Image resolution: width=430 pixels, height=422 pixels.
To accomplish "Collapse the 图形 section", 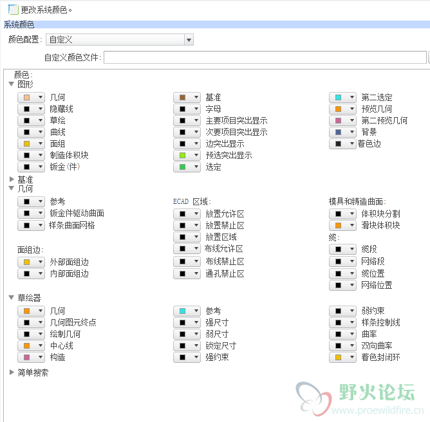I will click(11, 84).
